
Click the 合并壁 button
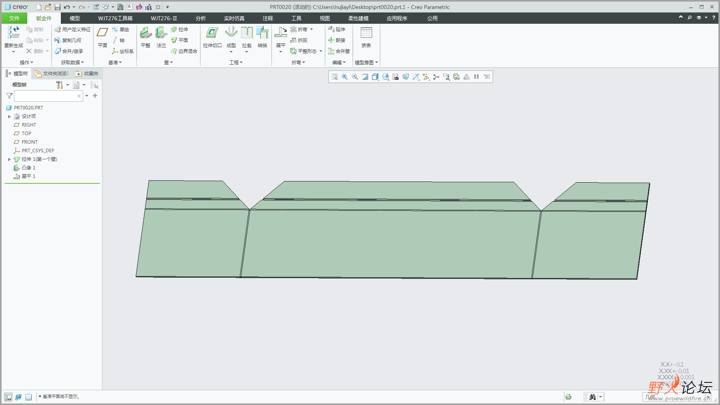click(339, 51)
